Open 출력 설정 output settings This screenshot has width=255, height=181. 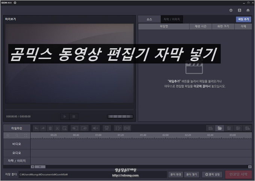point(213,175)
